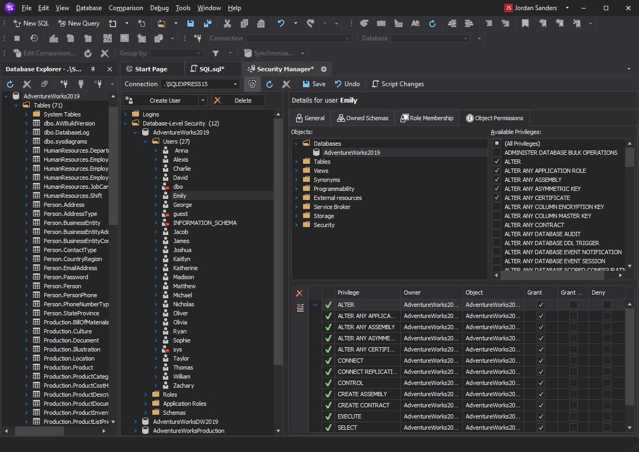The image size is (639, 452).
Task: Select the user Emily in the tree
Action: tap(179, 195)
